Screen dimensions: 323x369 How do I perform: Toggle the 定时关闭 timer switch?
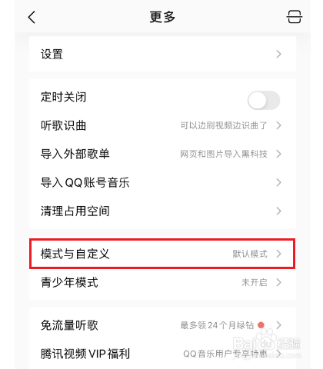pyautogui.click(x=264, y=100)
